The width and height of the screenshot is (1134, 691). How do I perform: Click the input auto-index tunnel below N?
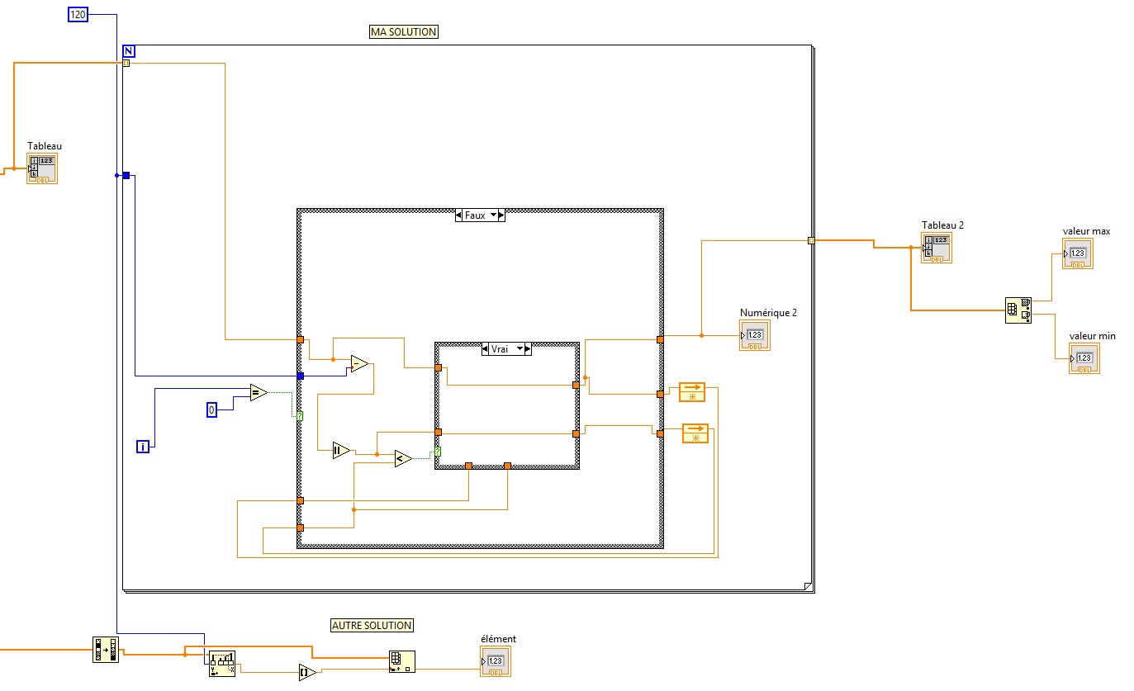coord(126,63)
